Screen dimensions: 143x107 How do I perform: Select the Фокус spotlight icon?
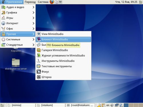click(39, 72)
